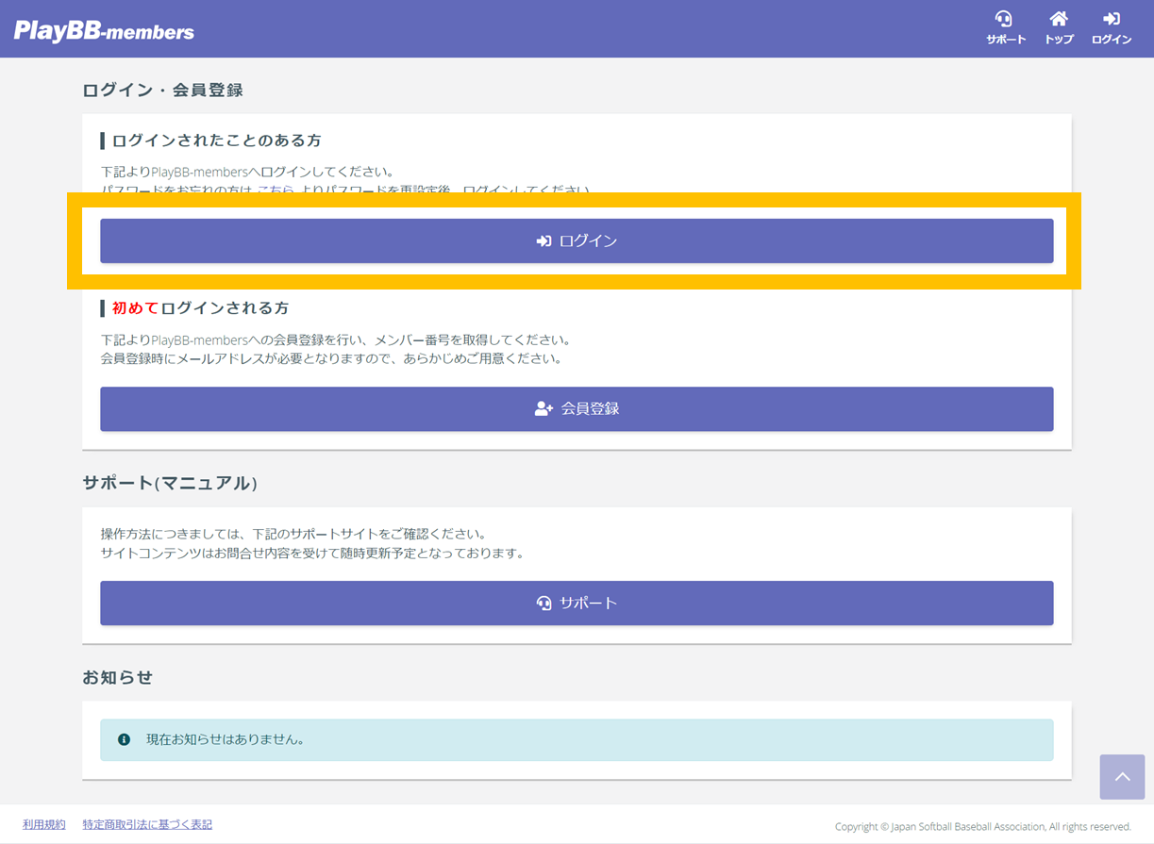Open the 特定商取引法に基づく表記 link
The width and height of the screenshot is (1154, 844).
point(147,824)
